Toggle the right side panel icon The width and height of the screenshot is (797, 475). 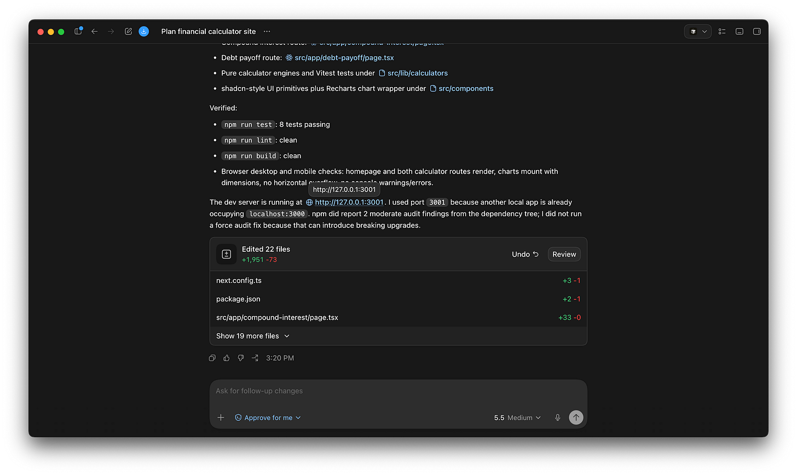tap(756, 31)
